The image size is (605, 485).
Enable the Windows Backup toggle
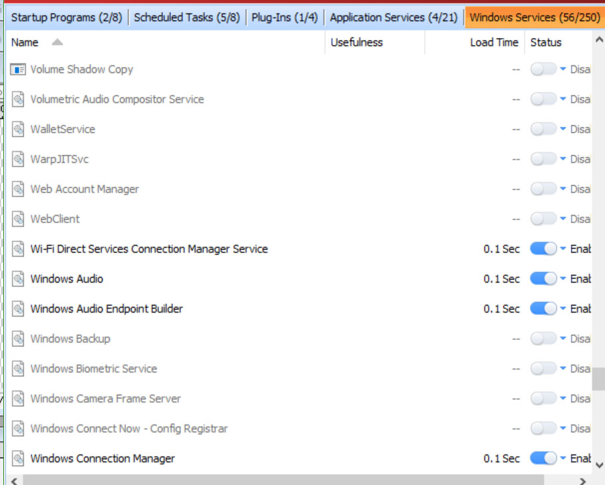[x=543, y=339]
